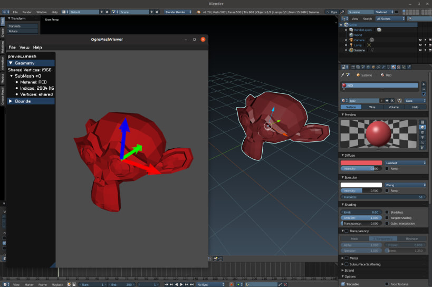
Task: Add a new material slot with plus button
Action: coord(424,84)
